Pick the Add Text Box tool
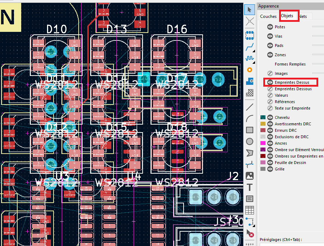Image resolution: width=324 pixels, height=246 pixels. pyautogui.click(x=250, y=199)
